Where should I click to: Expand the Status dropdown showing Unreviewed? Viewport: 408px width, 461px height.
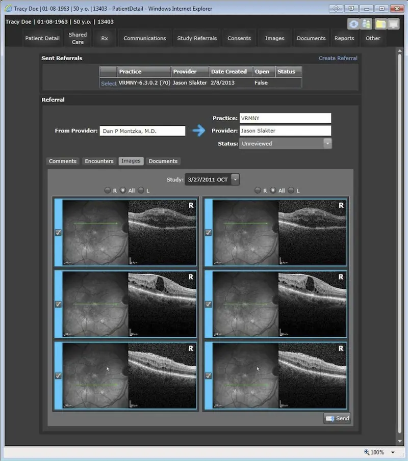point(328,144)
